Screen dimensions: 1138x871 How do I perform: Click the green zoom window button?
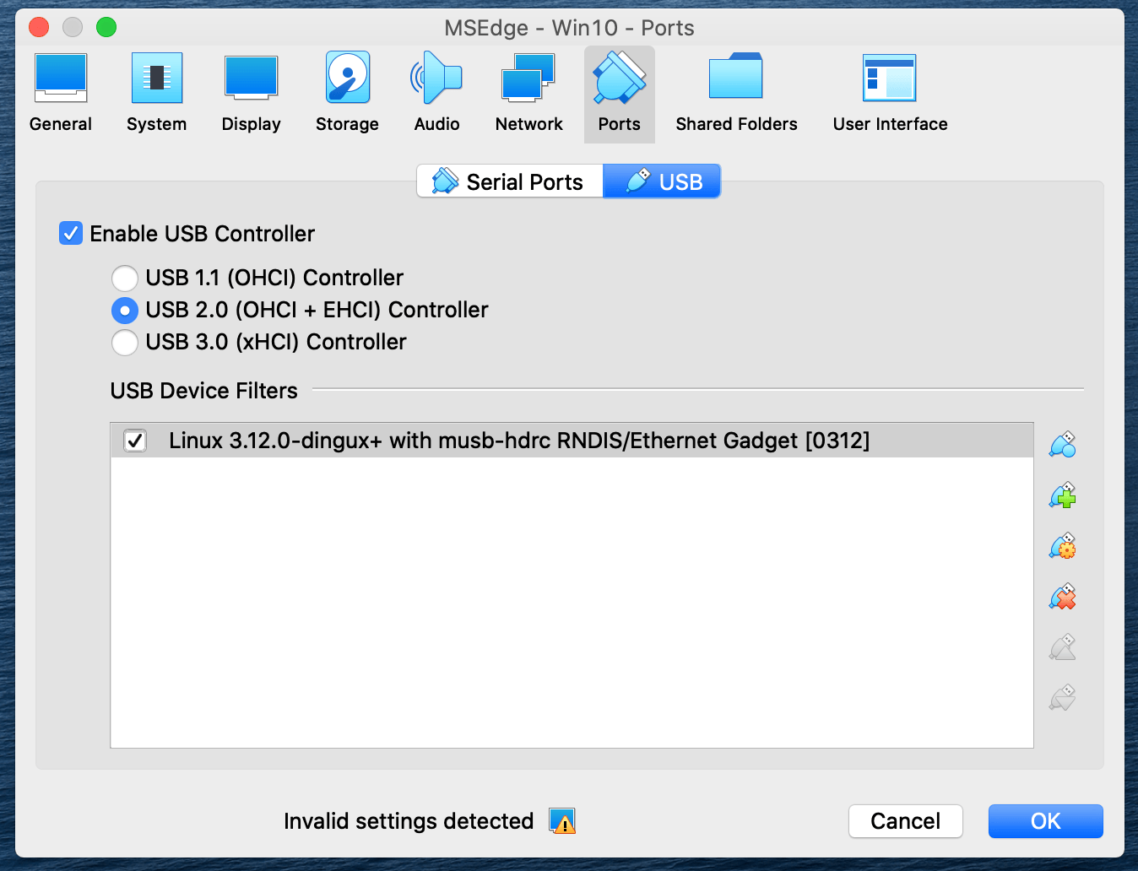[x=106, y=27]
